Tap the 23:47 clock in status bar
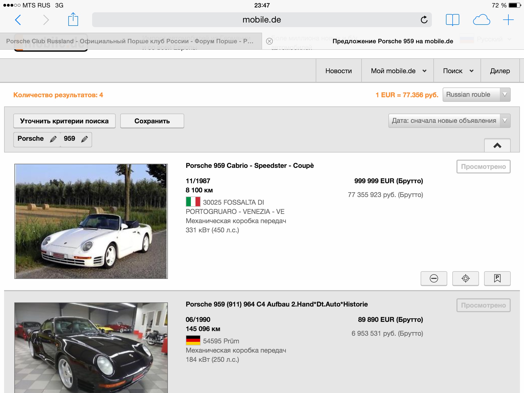This screenshot has height=393, width=524. pyautogui.click(x=262, y=5)
